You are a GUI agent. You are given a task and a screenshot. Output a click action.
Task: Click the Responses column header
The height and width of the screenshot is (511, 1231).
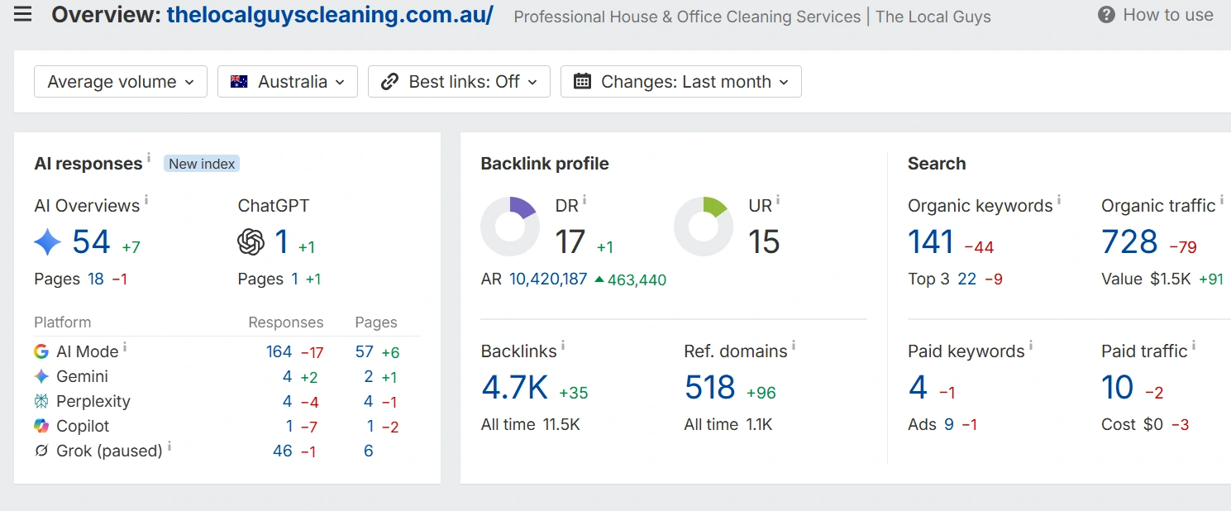(286, 322)
